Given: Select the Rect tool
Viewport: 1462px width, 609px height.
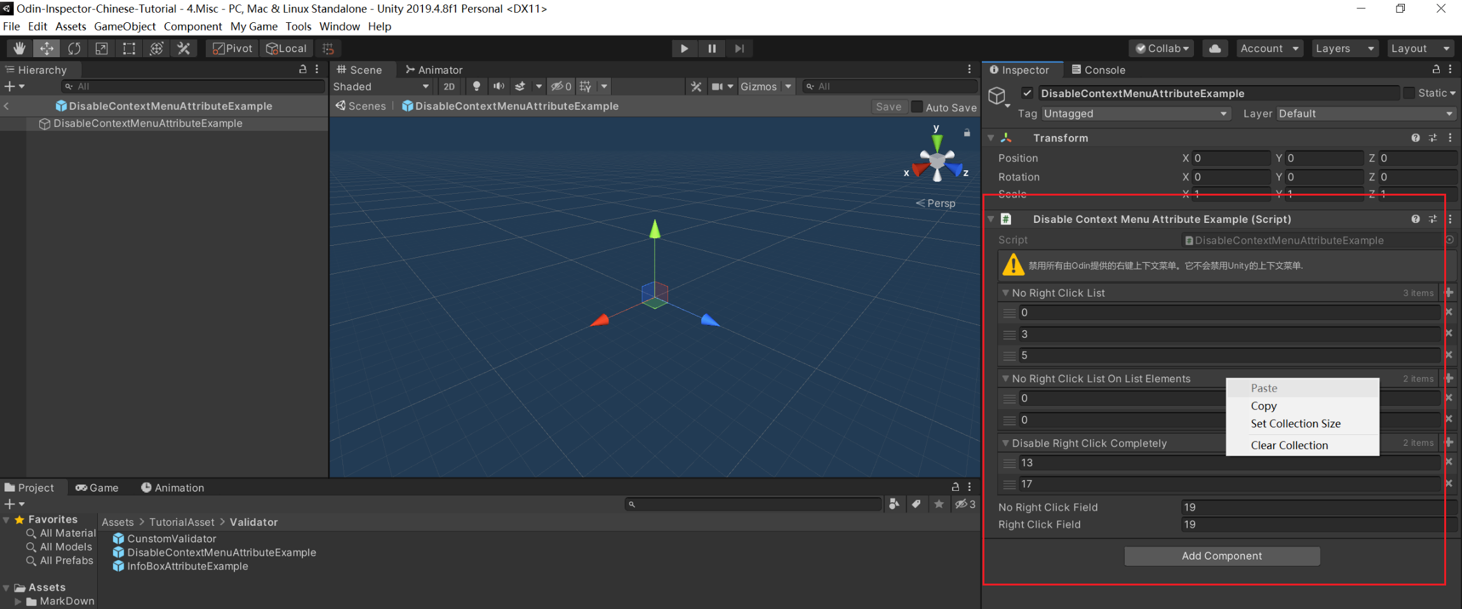Looking at the screenshot, I should 129,48.
